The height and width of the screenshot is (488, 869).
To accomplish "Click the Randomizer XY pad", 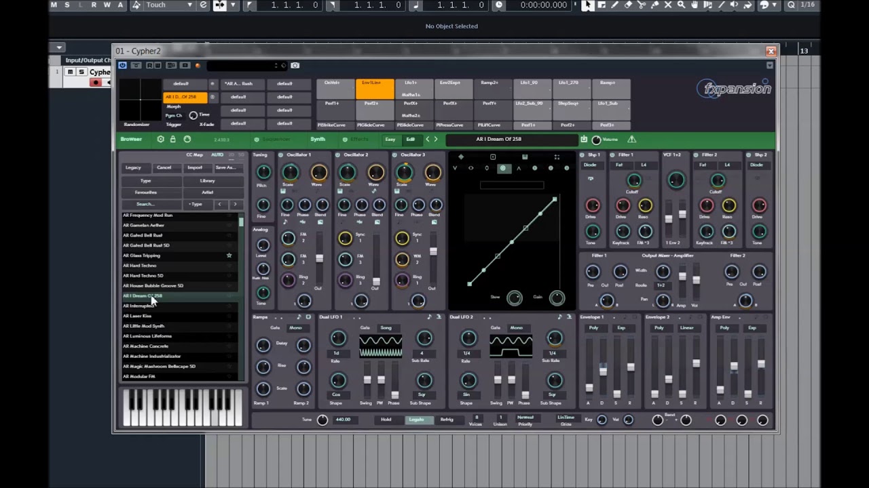I will (x=141, y=100).
